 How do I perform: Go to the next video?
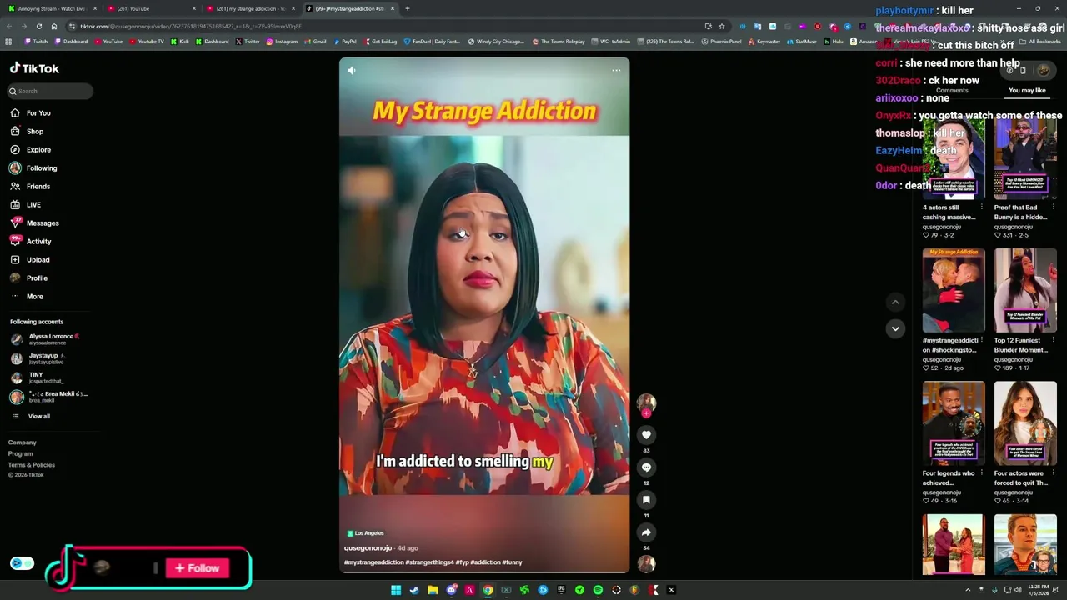click(895, 328)
